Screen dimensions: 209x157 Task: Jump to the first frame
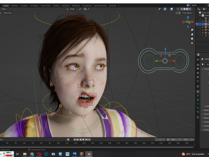(x=74, y=140)
